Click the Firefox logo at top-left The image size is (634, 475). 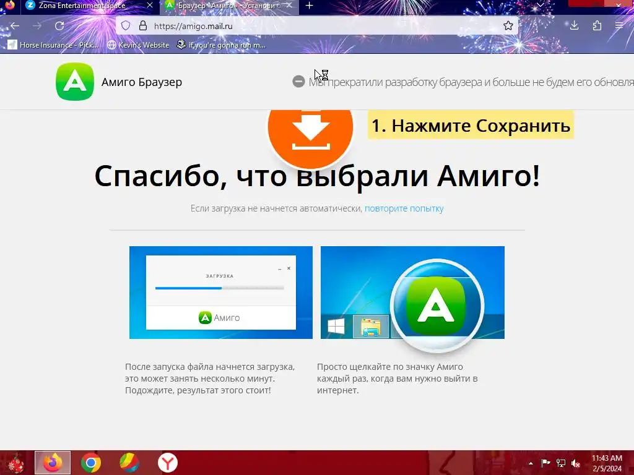(x=9, y=5)
